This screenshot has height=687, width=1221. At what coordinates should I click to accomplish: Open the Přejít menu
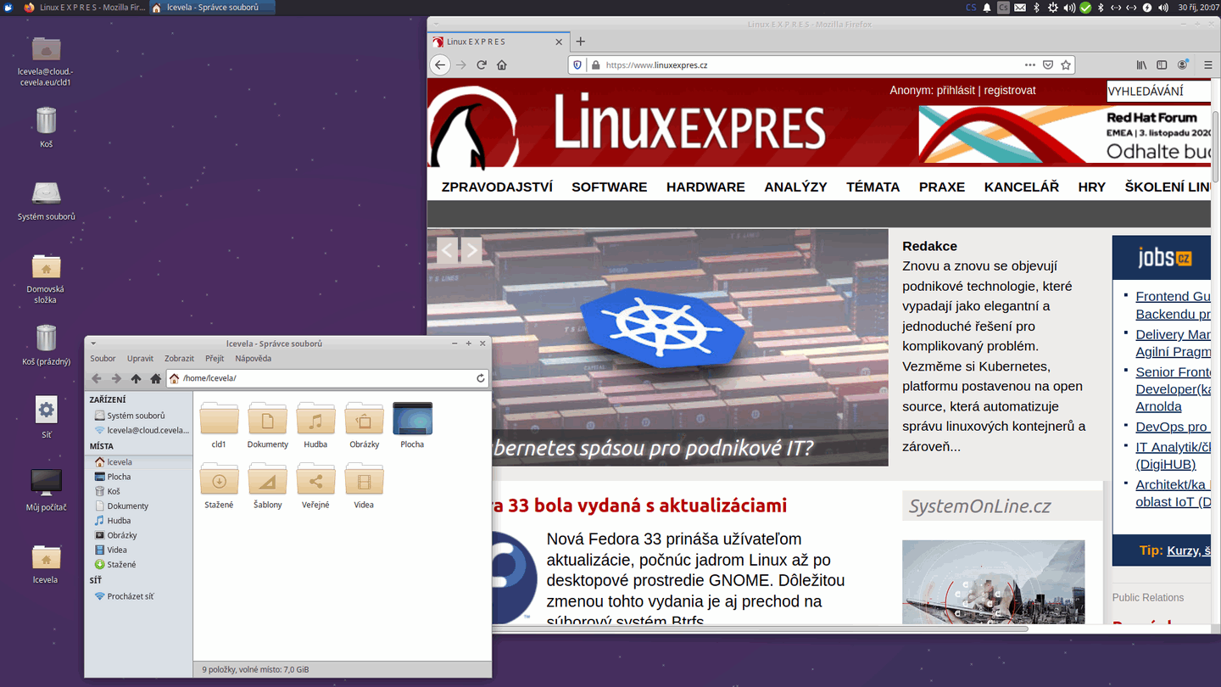(215, 359)
